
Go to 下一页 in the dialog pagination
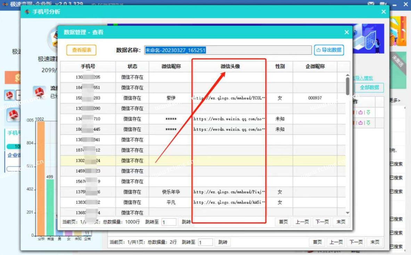pos(322,222)
